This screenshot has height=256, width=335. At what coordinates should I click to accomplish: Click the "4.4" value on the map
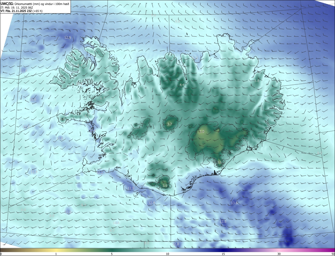coord(182,85)
